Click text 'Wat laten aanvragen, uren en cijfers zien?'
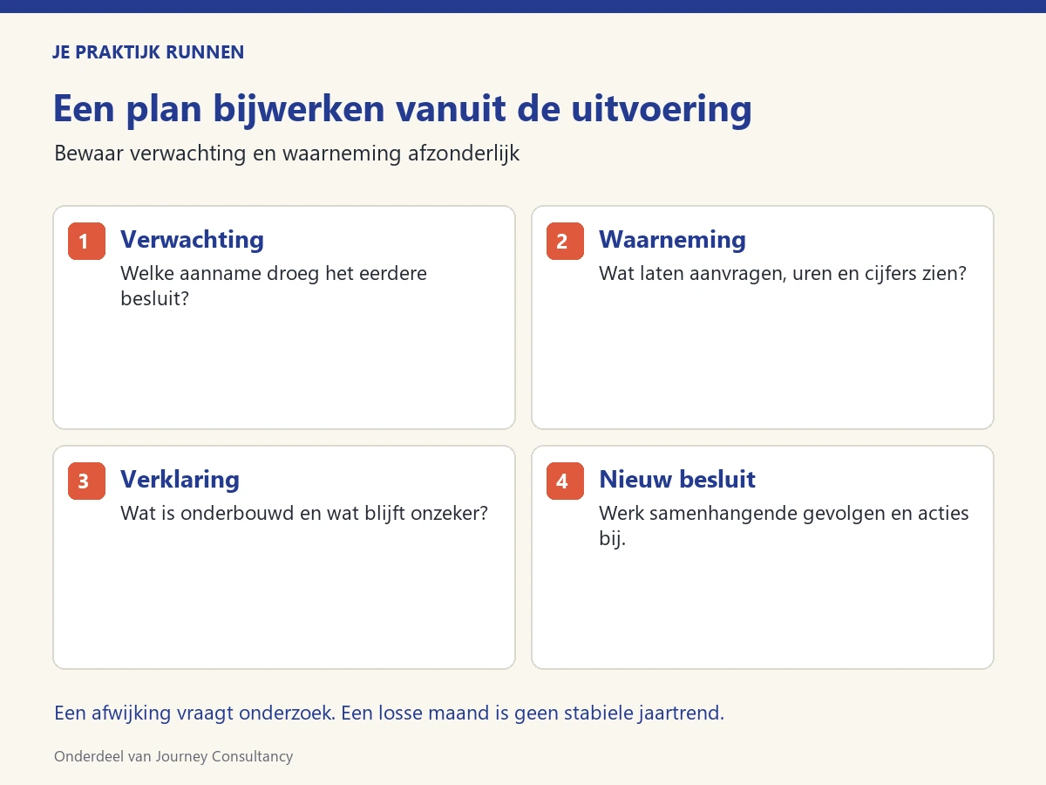The image size is (1046, 785). pos(783,274)
